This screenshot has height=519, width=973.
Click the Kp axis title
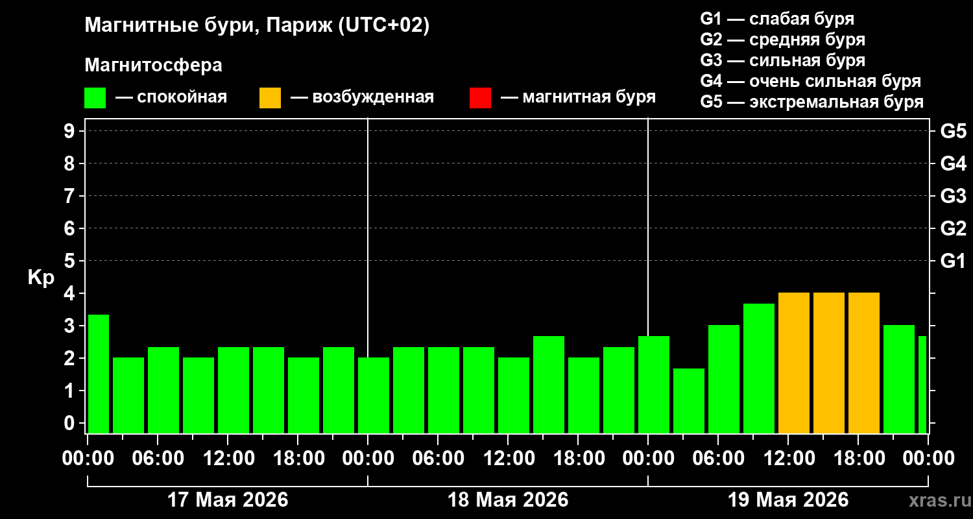tap(41, 278)
